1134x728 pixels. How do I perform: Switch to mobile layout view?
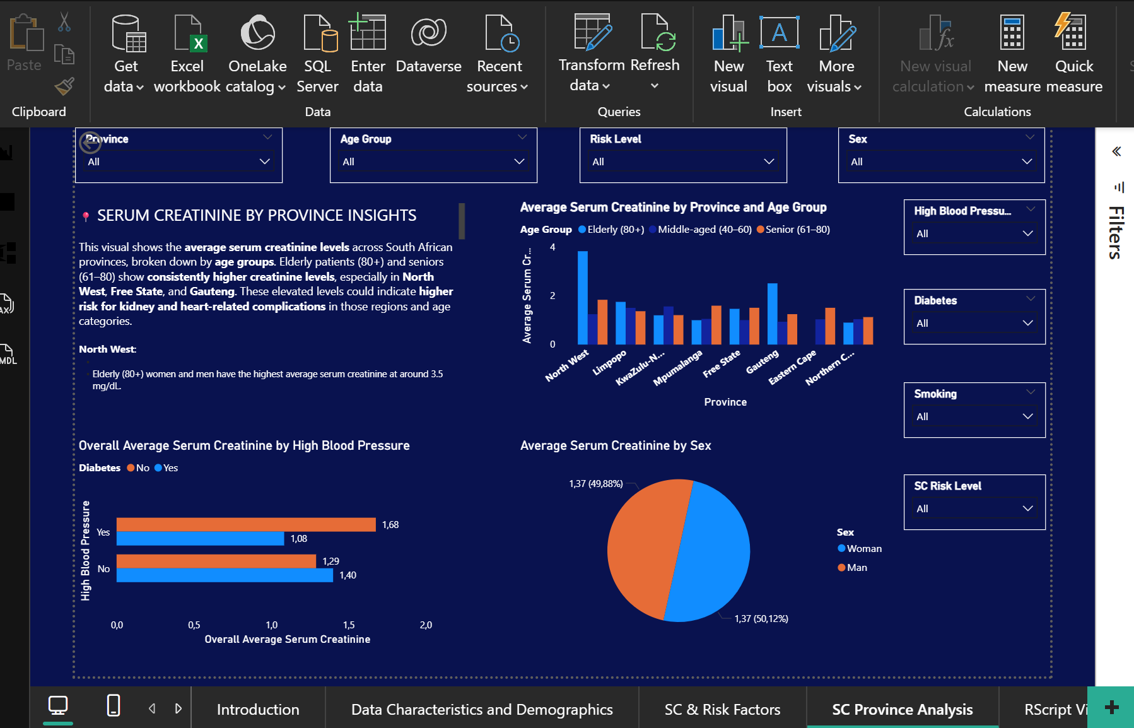[114, 706]
